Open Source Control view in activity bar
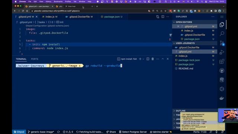238x134 pixels. click(222, 43)
